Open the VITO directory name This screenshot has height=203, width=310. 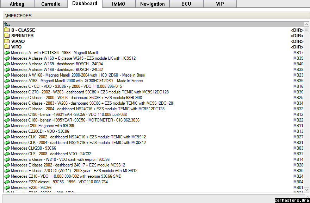pos(17,47)
